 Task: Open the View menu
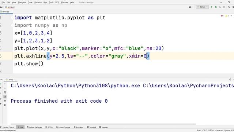14,3
